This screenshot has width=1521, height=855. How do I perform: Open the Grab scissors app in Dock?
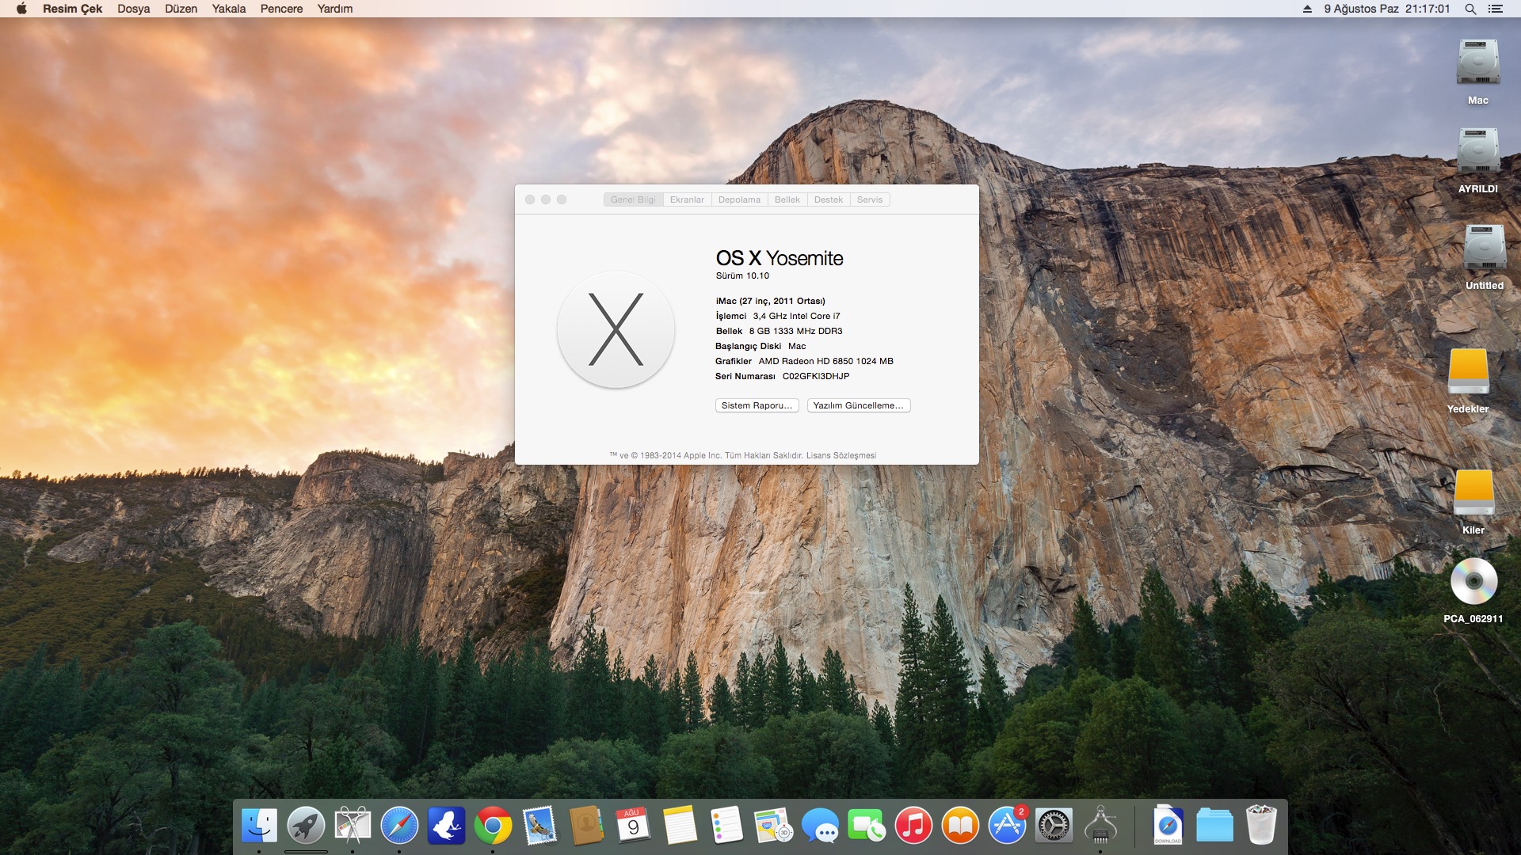pos(353,826)
